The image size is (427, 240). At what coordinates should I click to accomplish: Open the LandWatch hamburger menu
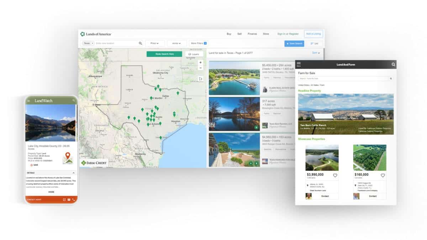pos(28,101)
